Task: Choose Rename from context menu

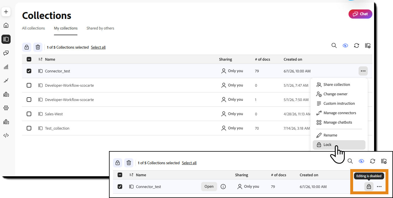Action: click(339, 135)
